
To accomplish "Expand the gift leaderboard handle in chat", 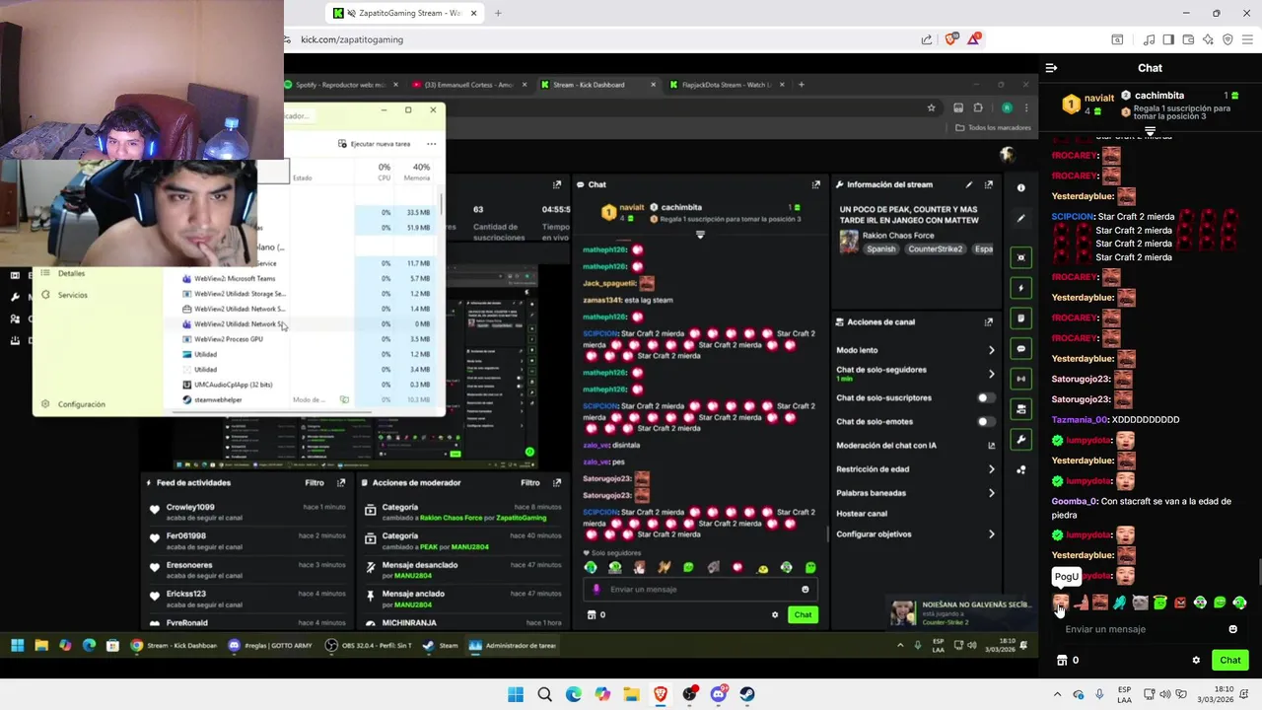I will click(1150, 131).
